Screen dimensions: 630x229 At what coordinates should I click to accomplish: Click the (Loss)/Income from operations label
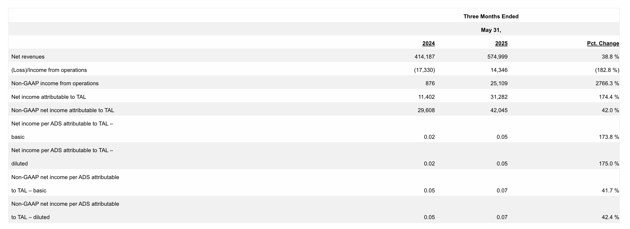click(49, 70)
